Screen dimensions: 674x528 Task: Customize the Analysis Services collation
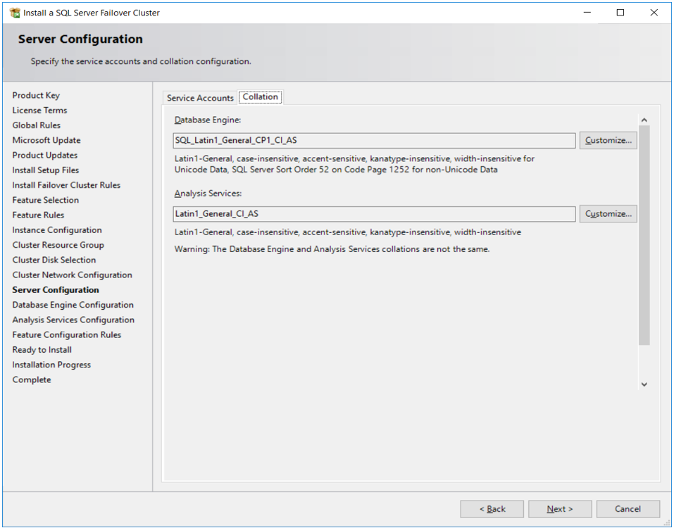[x=608, y=214]
